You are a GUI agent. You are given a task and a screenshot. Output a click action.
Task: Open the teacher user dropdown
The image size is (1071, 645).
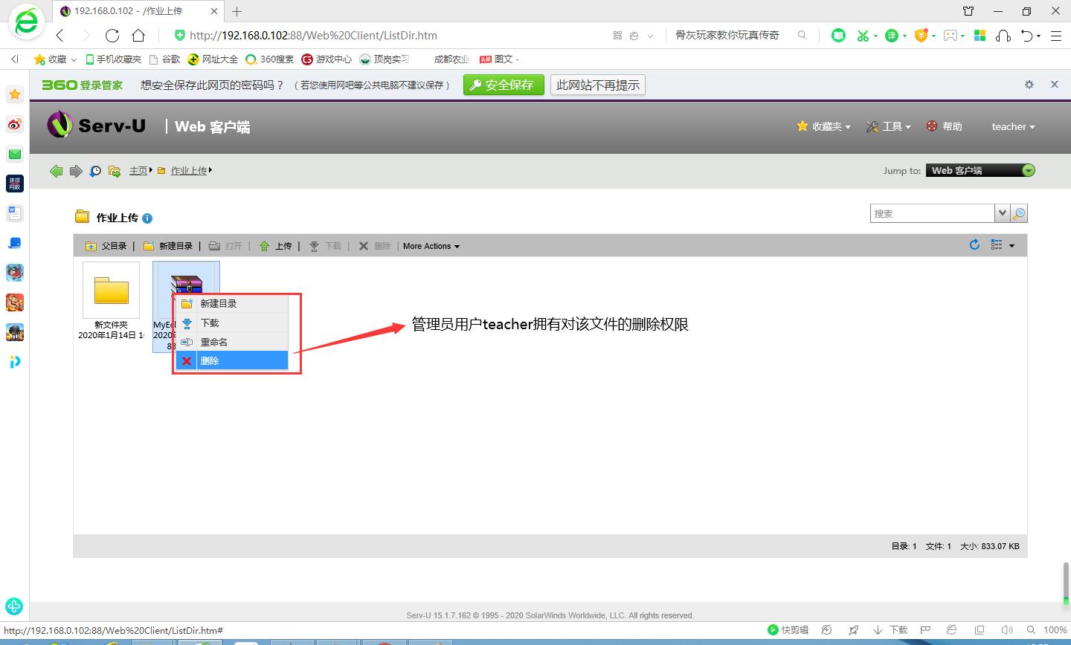click(1013, 126)
